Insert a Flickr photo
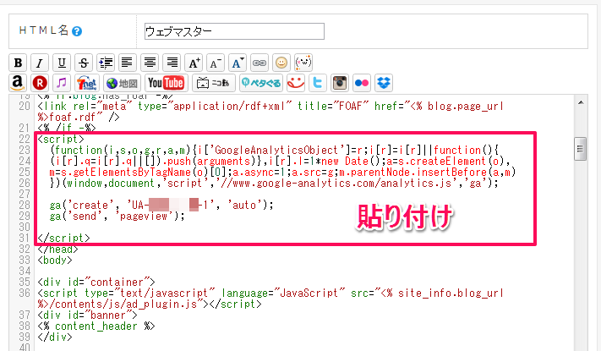Screen dimensions: 601x351 coord(362,83)
